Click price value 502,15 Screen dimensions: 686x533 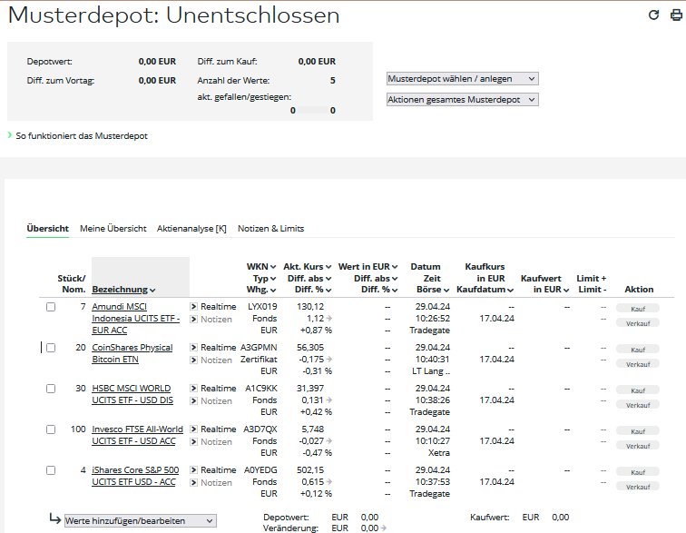tap(310, 470)
